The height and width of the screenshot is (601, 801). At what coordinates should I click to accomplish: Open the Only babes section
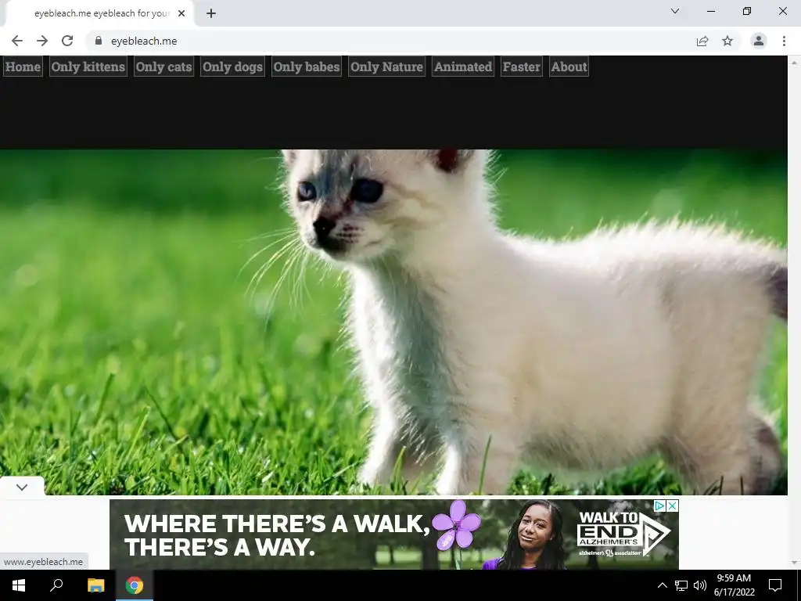coord(307,67)
